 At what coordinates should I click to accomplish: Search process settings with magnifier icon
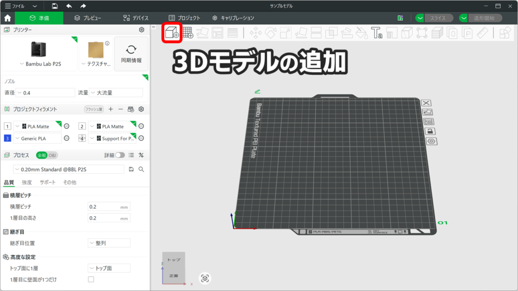(141, 169)
